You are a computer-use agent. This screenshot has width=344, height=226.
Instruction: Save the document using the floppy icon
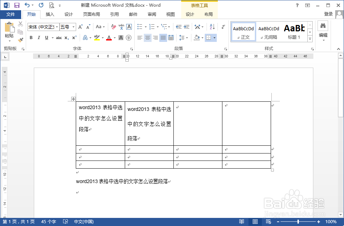(17, 5)
